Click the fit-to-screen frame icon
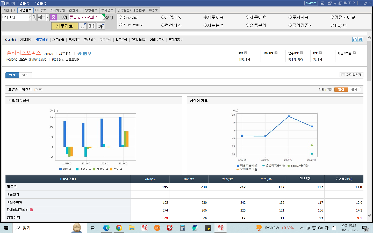The image size is (373, 233). pos(92,26)
